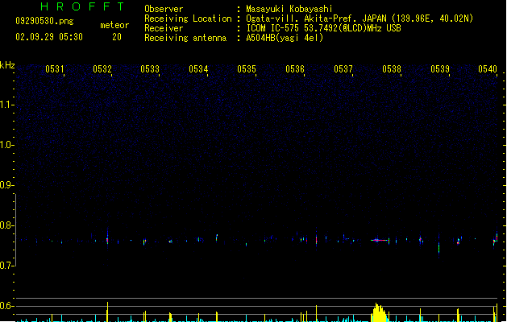Click the meteor count value 20
Viewport: 507px width, 322px height.
117,37
